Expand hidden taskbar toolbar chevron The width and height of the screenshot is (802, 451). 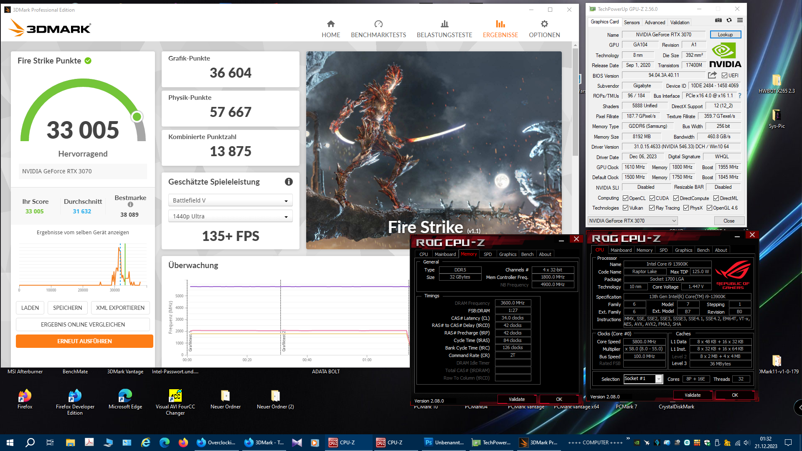[x=628, y=438]
